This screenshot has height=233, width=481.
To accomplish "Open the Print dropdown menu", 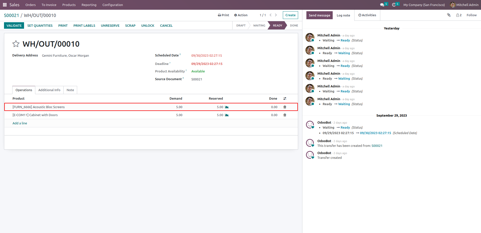I will 223,15.
